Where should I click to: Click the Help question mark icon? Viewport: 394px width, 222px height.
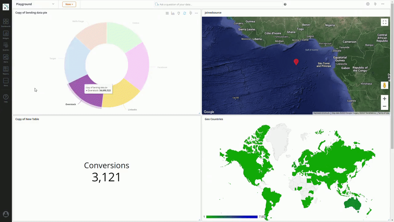coord(6,98)
